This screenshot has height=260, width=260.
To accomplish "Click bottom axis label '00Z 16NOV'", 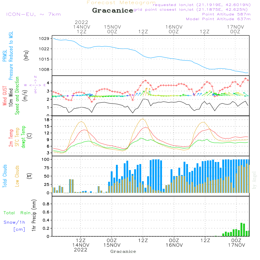I will (174, 243).
